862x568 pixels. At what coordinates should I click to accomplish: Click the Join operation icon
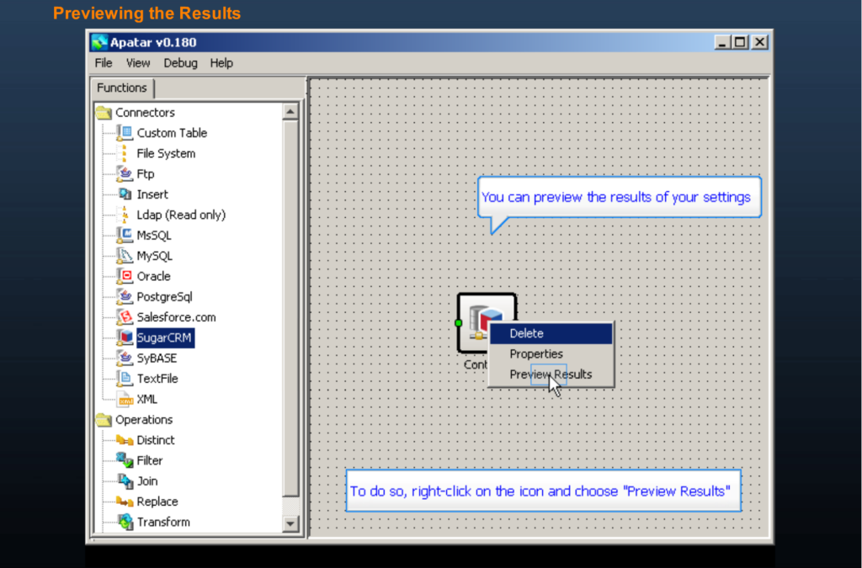(125, 481)
